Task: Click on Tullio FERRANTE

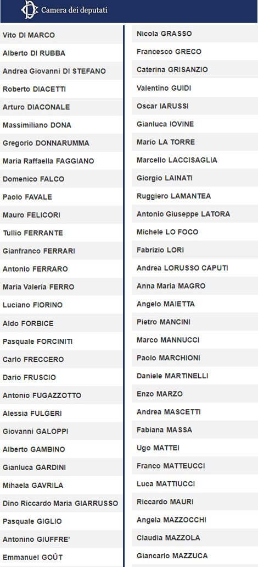Action: [x=61, y=233]
